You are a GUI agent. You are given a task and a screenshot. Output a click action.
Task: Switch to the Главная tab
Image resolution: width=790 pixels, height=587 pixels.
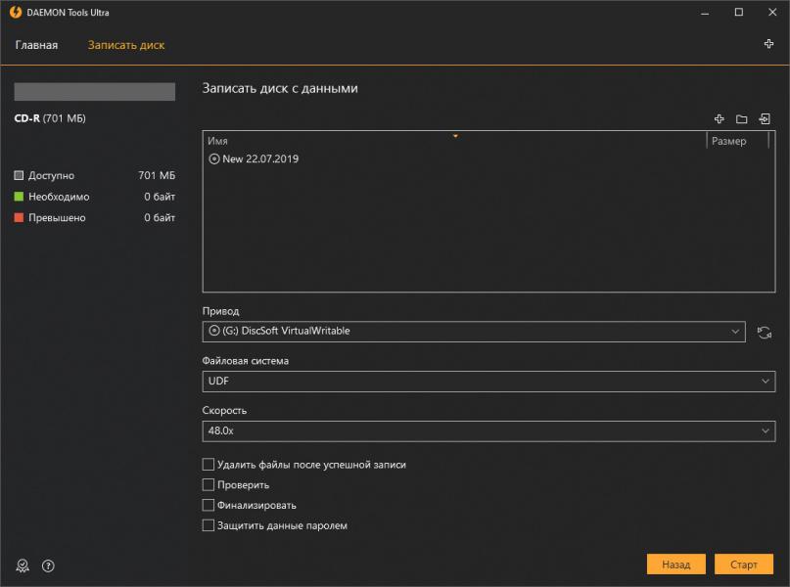point(36,45)
